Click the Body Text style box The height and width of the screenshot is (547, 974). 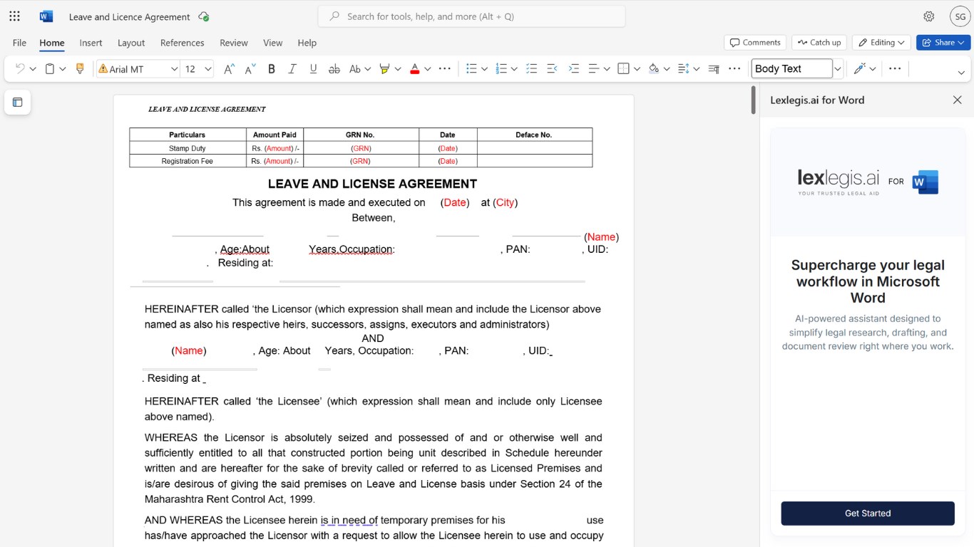[x=791, y=69]
